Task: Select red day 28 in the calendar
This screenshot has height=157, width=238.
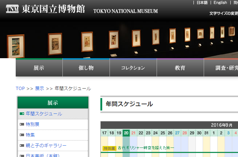Action: tap(185, 133)
